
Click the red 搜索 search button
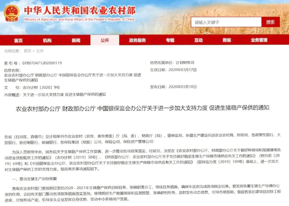coord(270,22)
